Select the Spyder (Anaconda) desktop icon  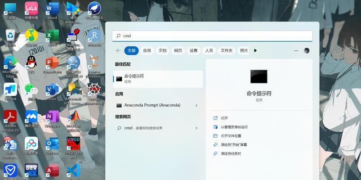[94, 94]
